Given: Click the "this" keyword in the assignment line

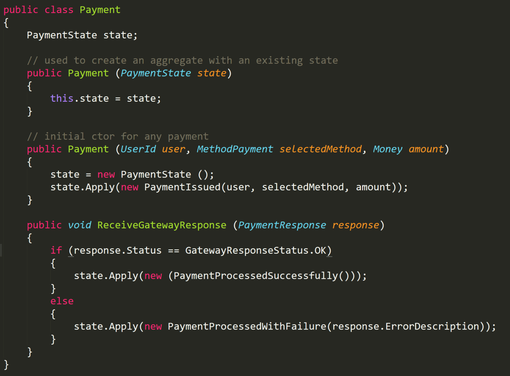Looking at the screenshot, I should click(x=62, y=98).
